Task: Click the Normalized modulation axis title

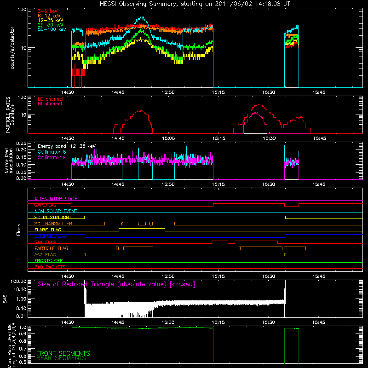Action: pos(8,161)
